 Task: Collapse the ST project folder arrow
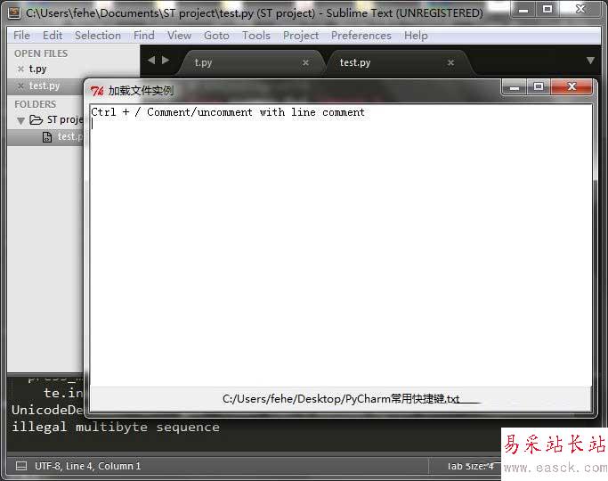[21, 120]
